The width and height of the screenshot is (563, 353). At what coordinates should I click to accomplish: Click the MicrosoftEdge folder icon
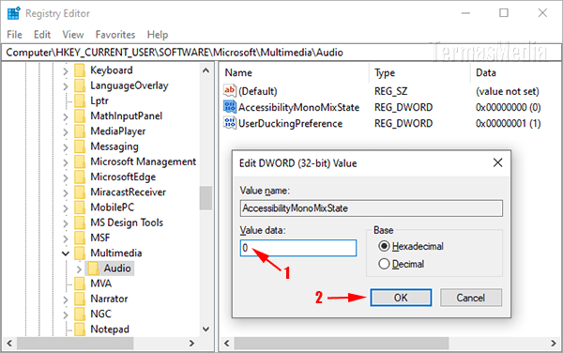coord(80,176)
